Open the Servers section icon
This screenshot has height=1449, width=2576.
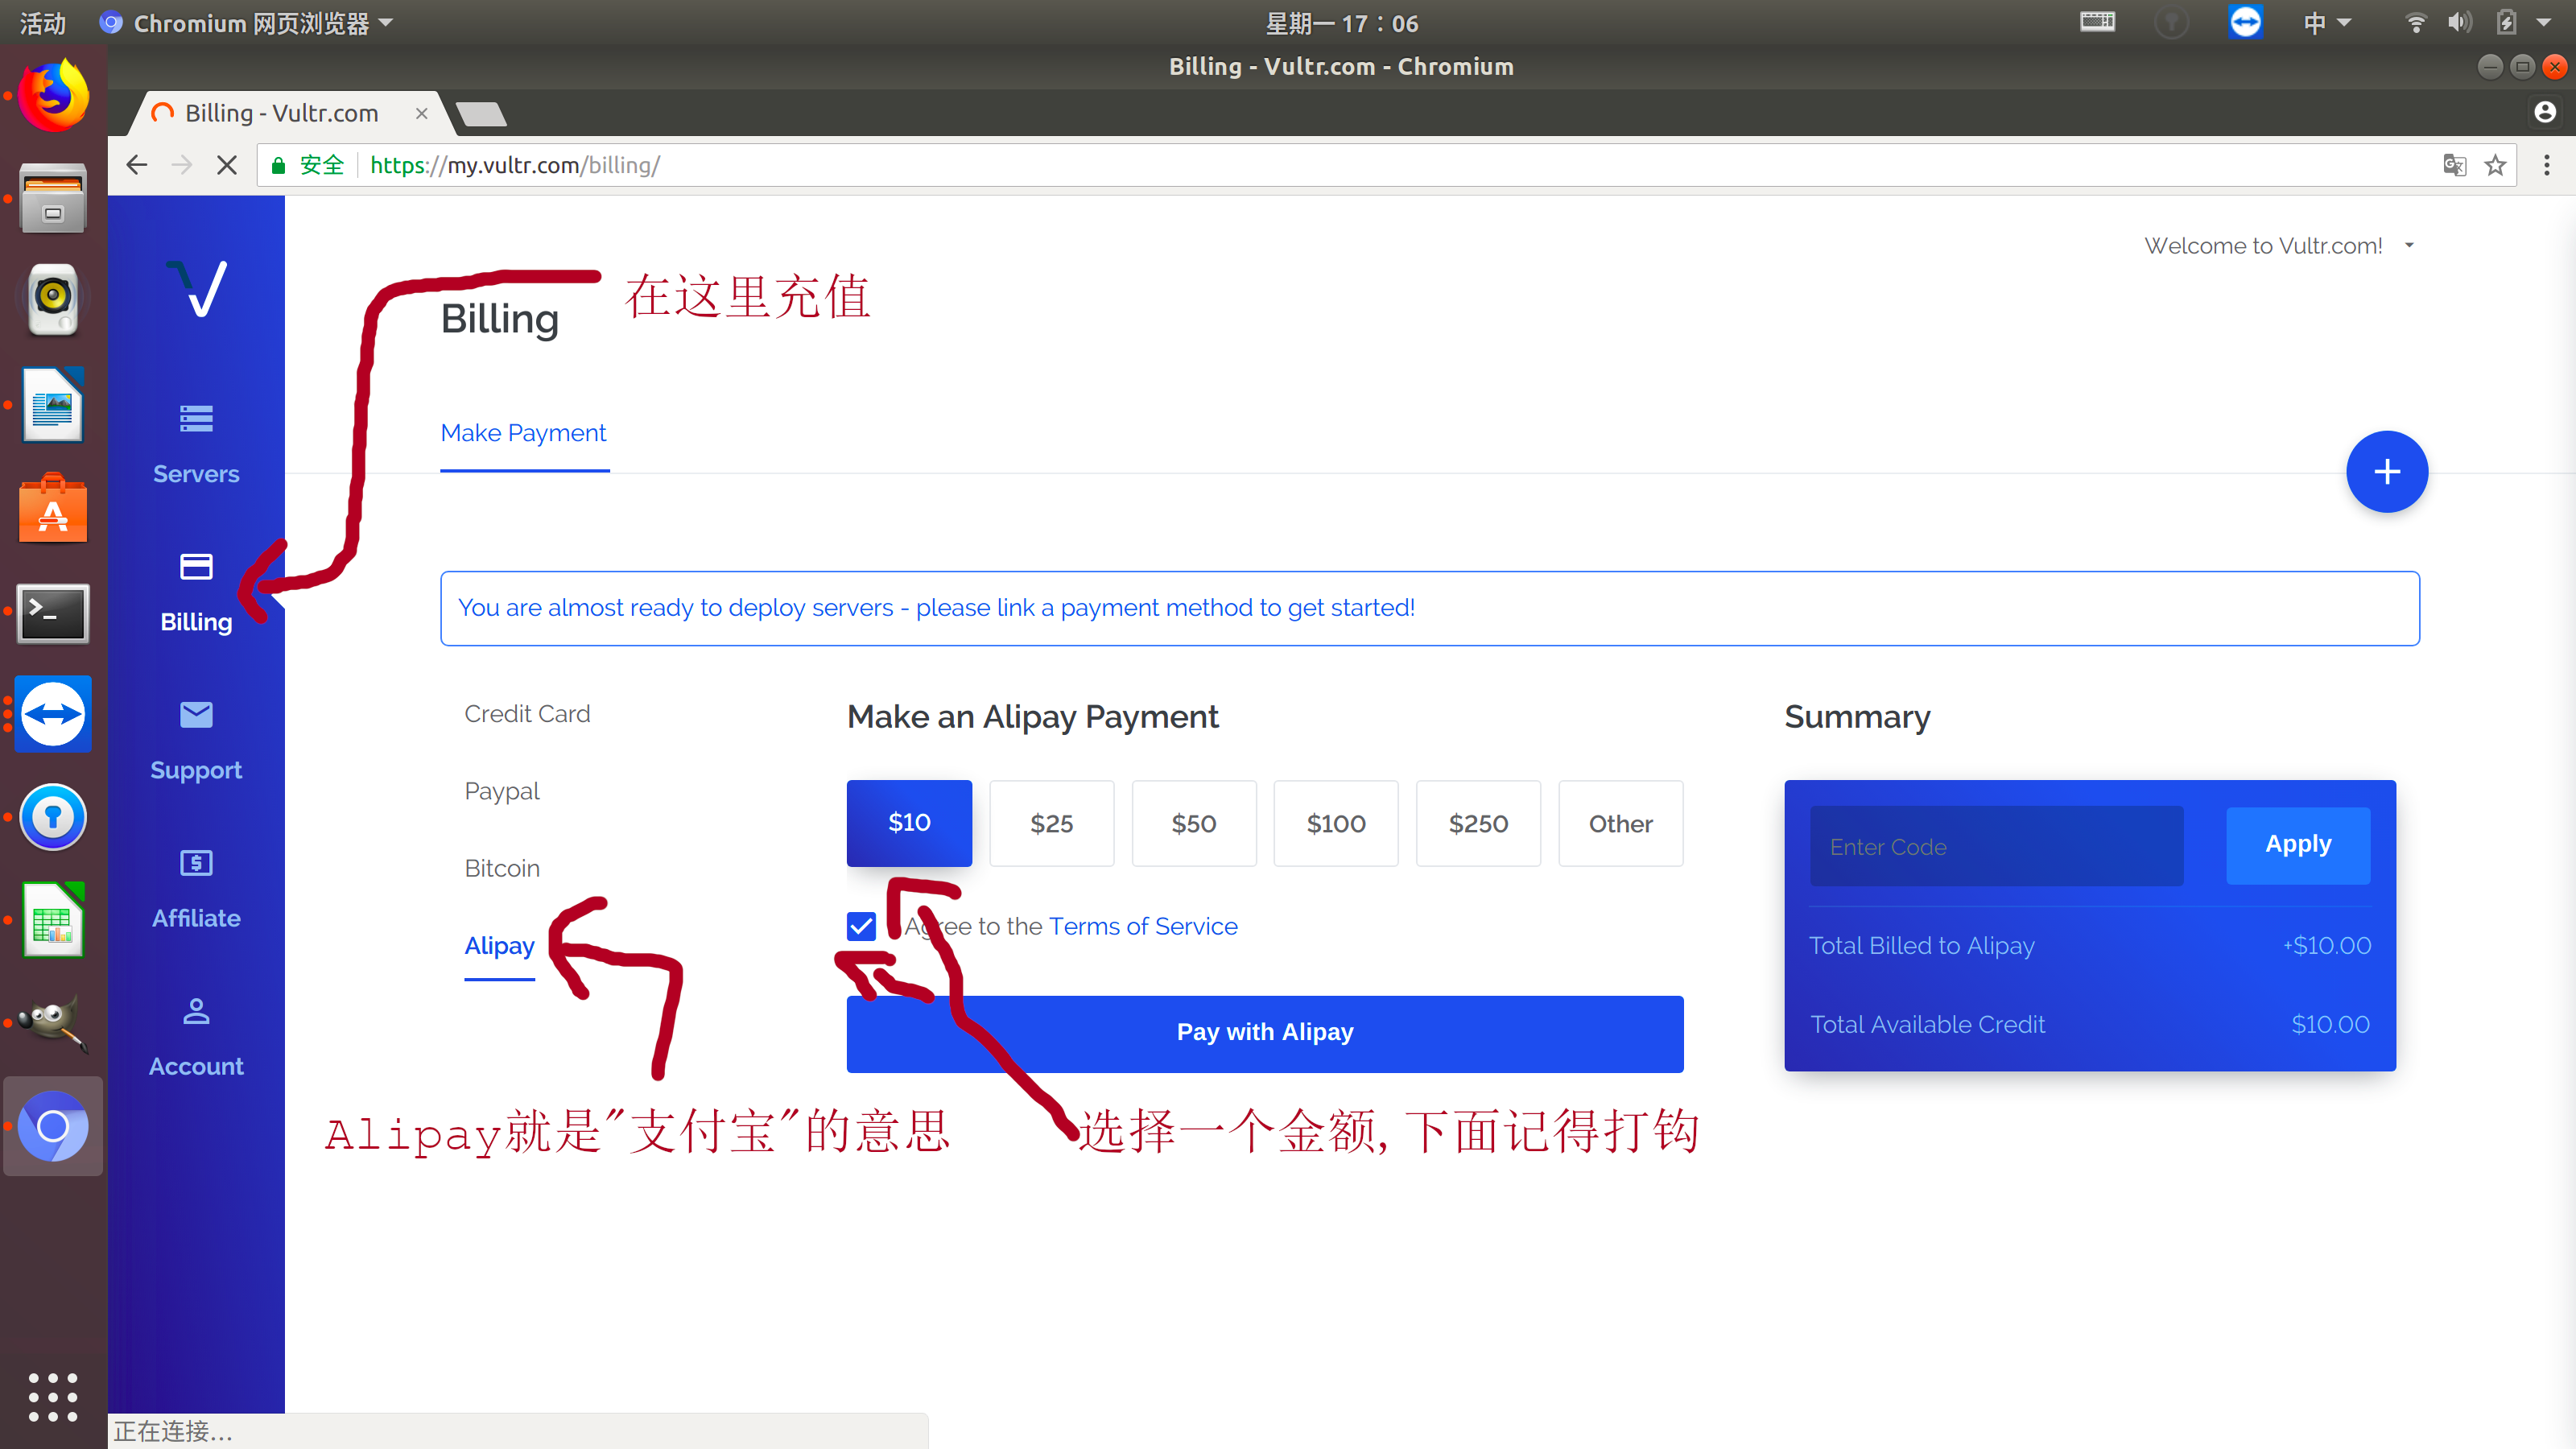[196, 418]
